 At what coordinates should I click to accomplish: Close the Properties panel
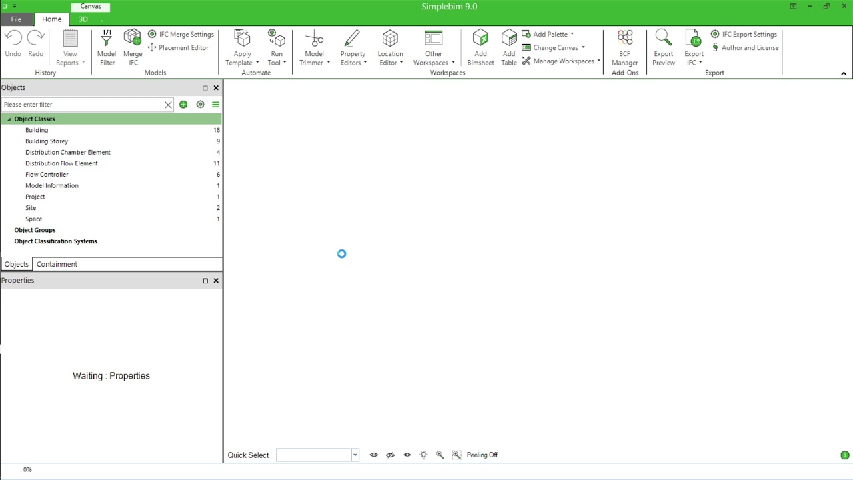216,281
